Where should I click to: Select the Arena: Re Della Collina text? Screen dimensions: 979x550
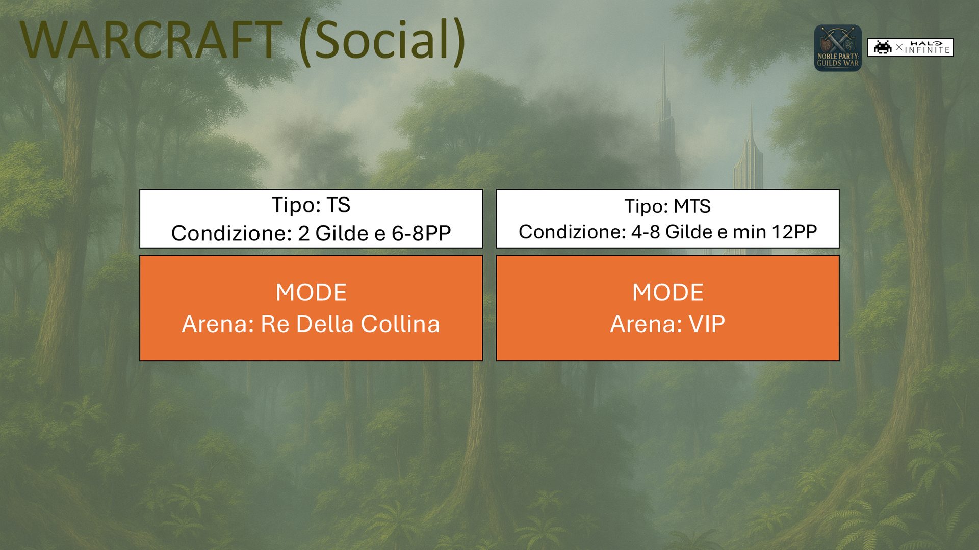[311, 324]
